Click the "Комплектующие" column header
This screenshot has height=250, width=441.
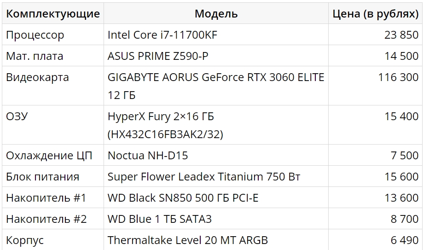click(52, 14)
